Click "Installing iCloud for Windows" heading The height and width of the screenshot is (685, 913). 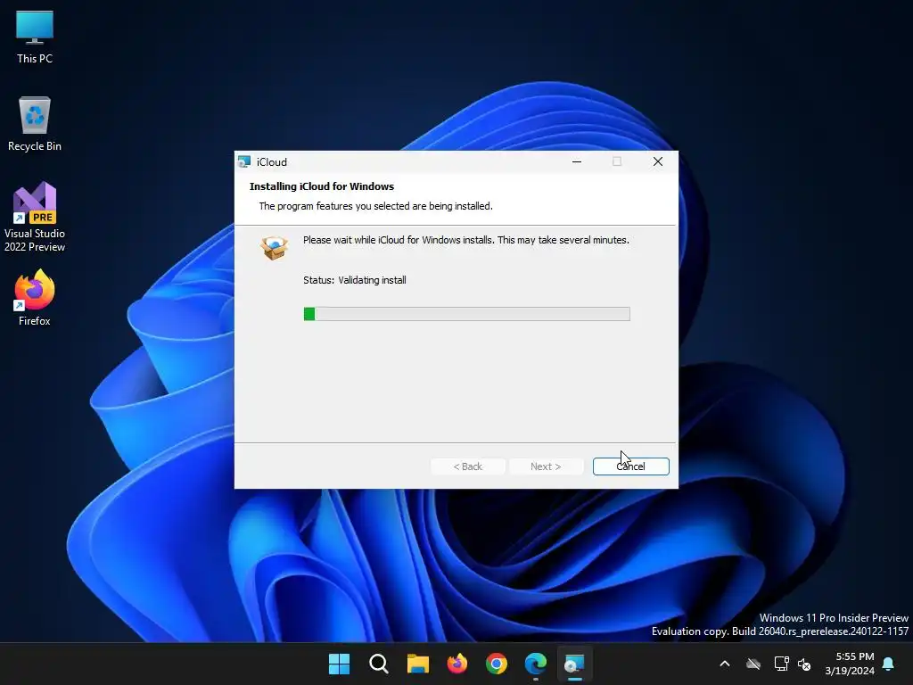322,186
